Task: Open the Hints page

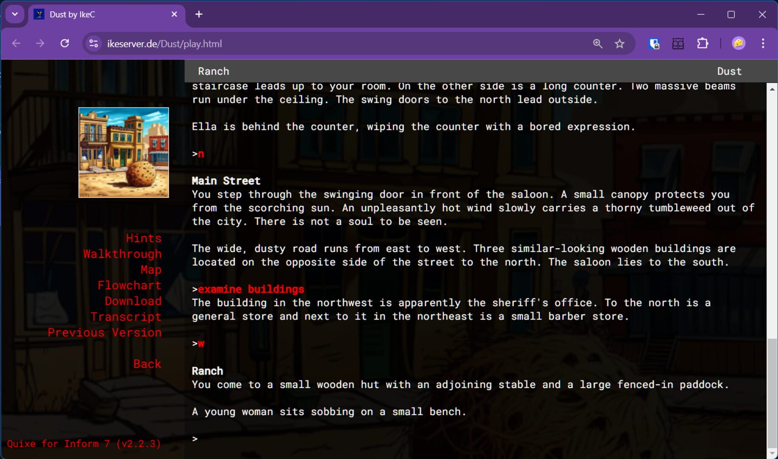Action: click(143, 238)
